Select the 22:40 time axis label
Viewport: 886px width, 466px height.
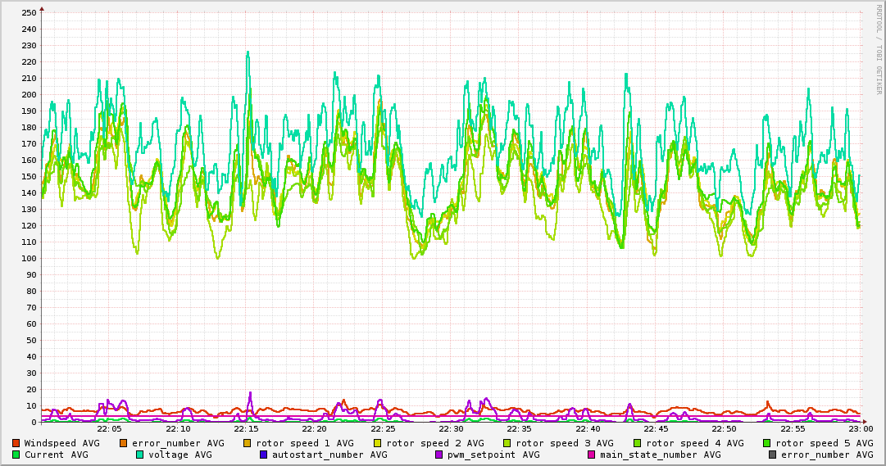[x=588, y=429]
